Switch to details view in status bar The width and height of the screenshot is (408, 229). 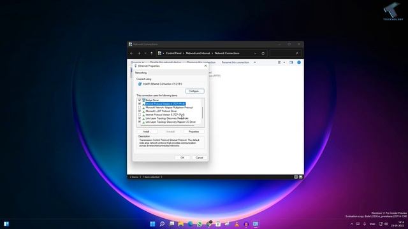coord(296,177)
